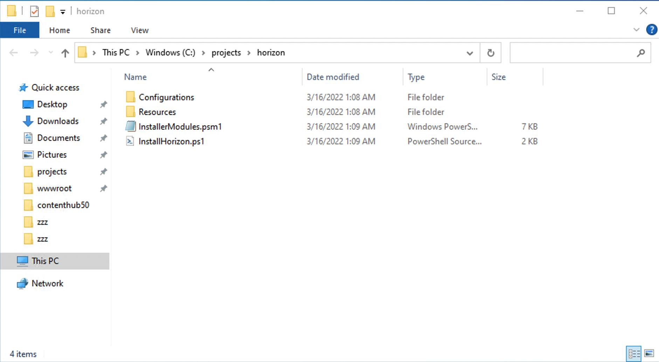The image size is (659, 362).
Task: Click the Pictures icon in navigation pane
Action: [28, 155]
